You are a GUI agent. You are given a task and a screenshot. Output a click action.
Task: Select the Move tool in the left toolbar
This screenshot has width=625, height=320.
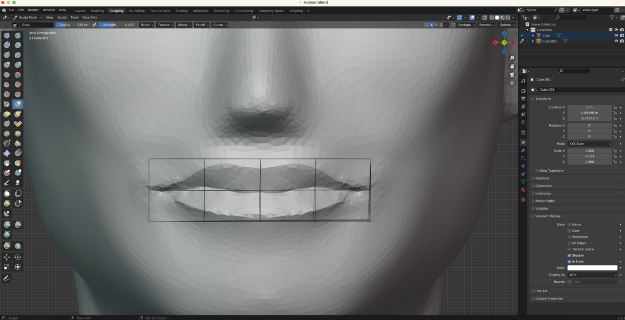pos(7,257)
